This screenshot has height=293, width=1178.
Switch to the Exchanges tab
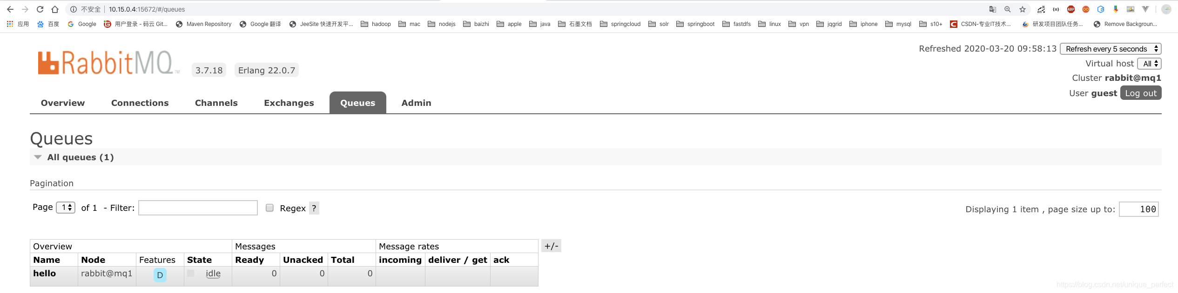point(289,103)
